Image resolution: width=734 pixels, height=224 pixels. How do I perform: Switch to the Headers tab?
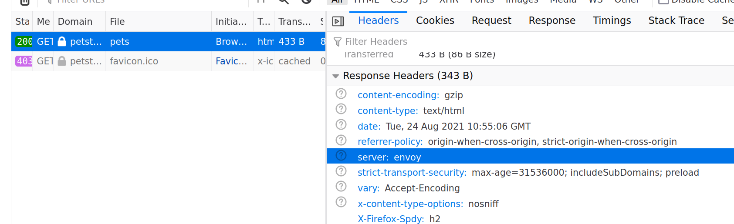pos(378,20)
